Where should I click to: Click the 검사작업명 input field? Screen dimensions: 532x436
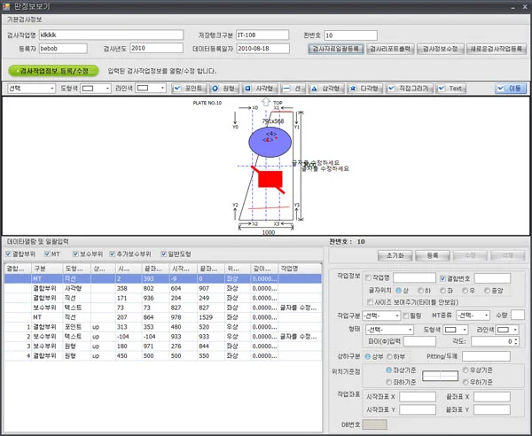point(112,35)
